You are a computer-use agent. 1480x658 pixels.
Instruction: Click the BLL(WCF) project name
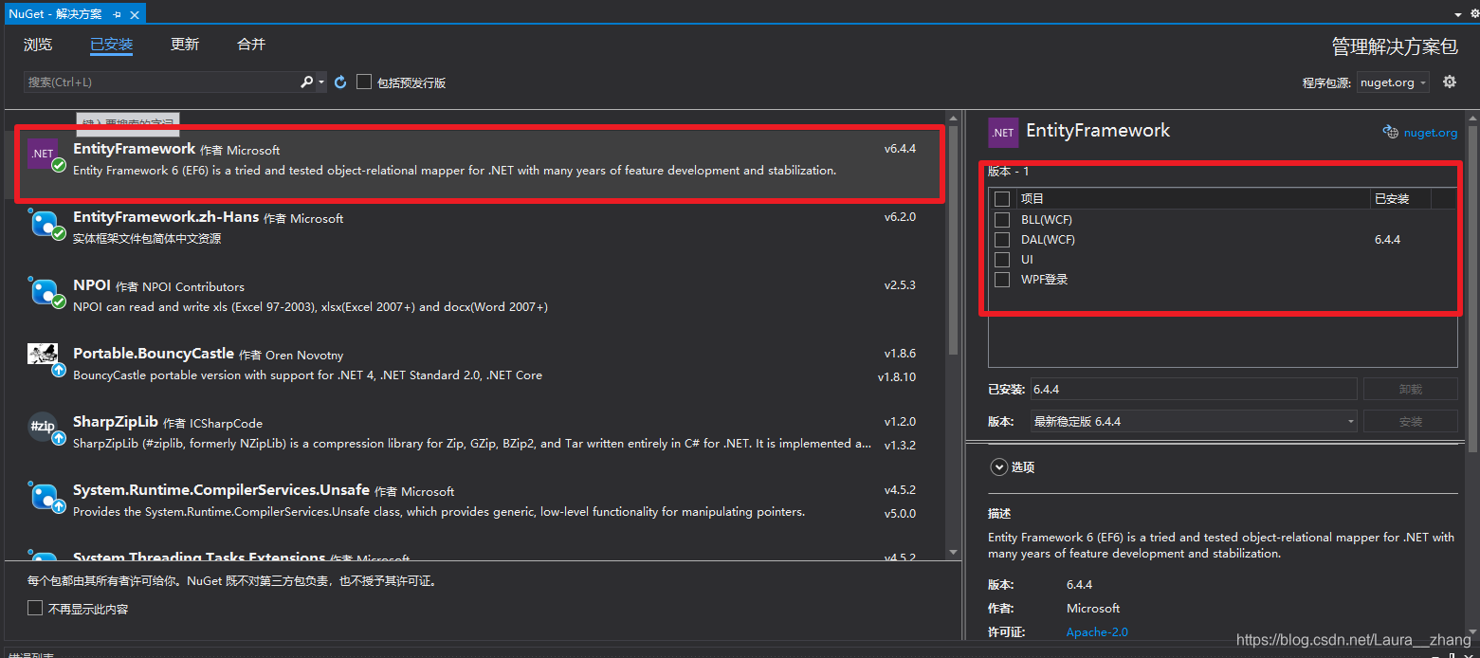(x=1047, y=220)
